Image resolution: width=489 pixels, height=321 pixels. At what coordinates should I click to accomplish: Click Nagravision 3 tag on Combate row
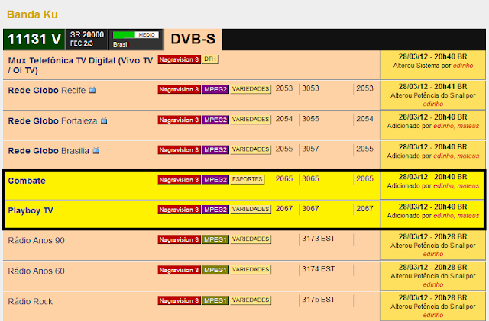(x=179, y=180)
